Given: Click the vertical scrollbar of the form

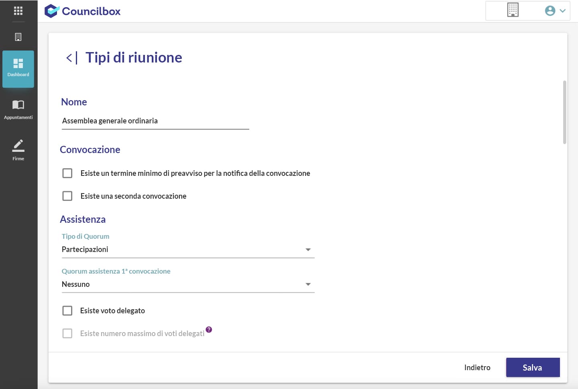Looking at the screenshot, I should [x=564, y=112].
